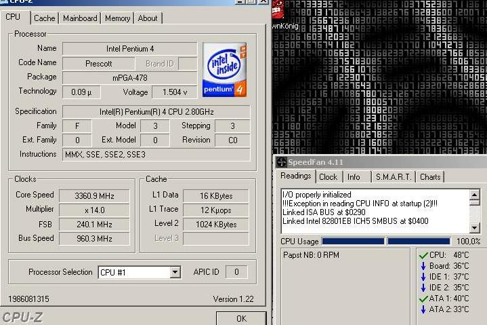This screenshot has height=325, width=487.
Task: Click the I/O properly initialized log line
Action: pos(317,195)
